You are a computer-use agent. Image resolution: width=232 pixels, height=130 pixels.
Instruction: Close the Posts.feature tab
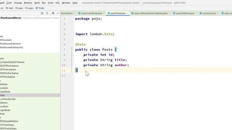pyautogui.click(x=74, y=13)
